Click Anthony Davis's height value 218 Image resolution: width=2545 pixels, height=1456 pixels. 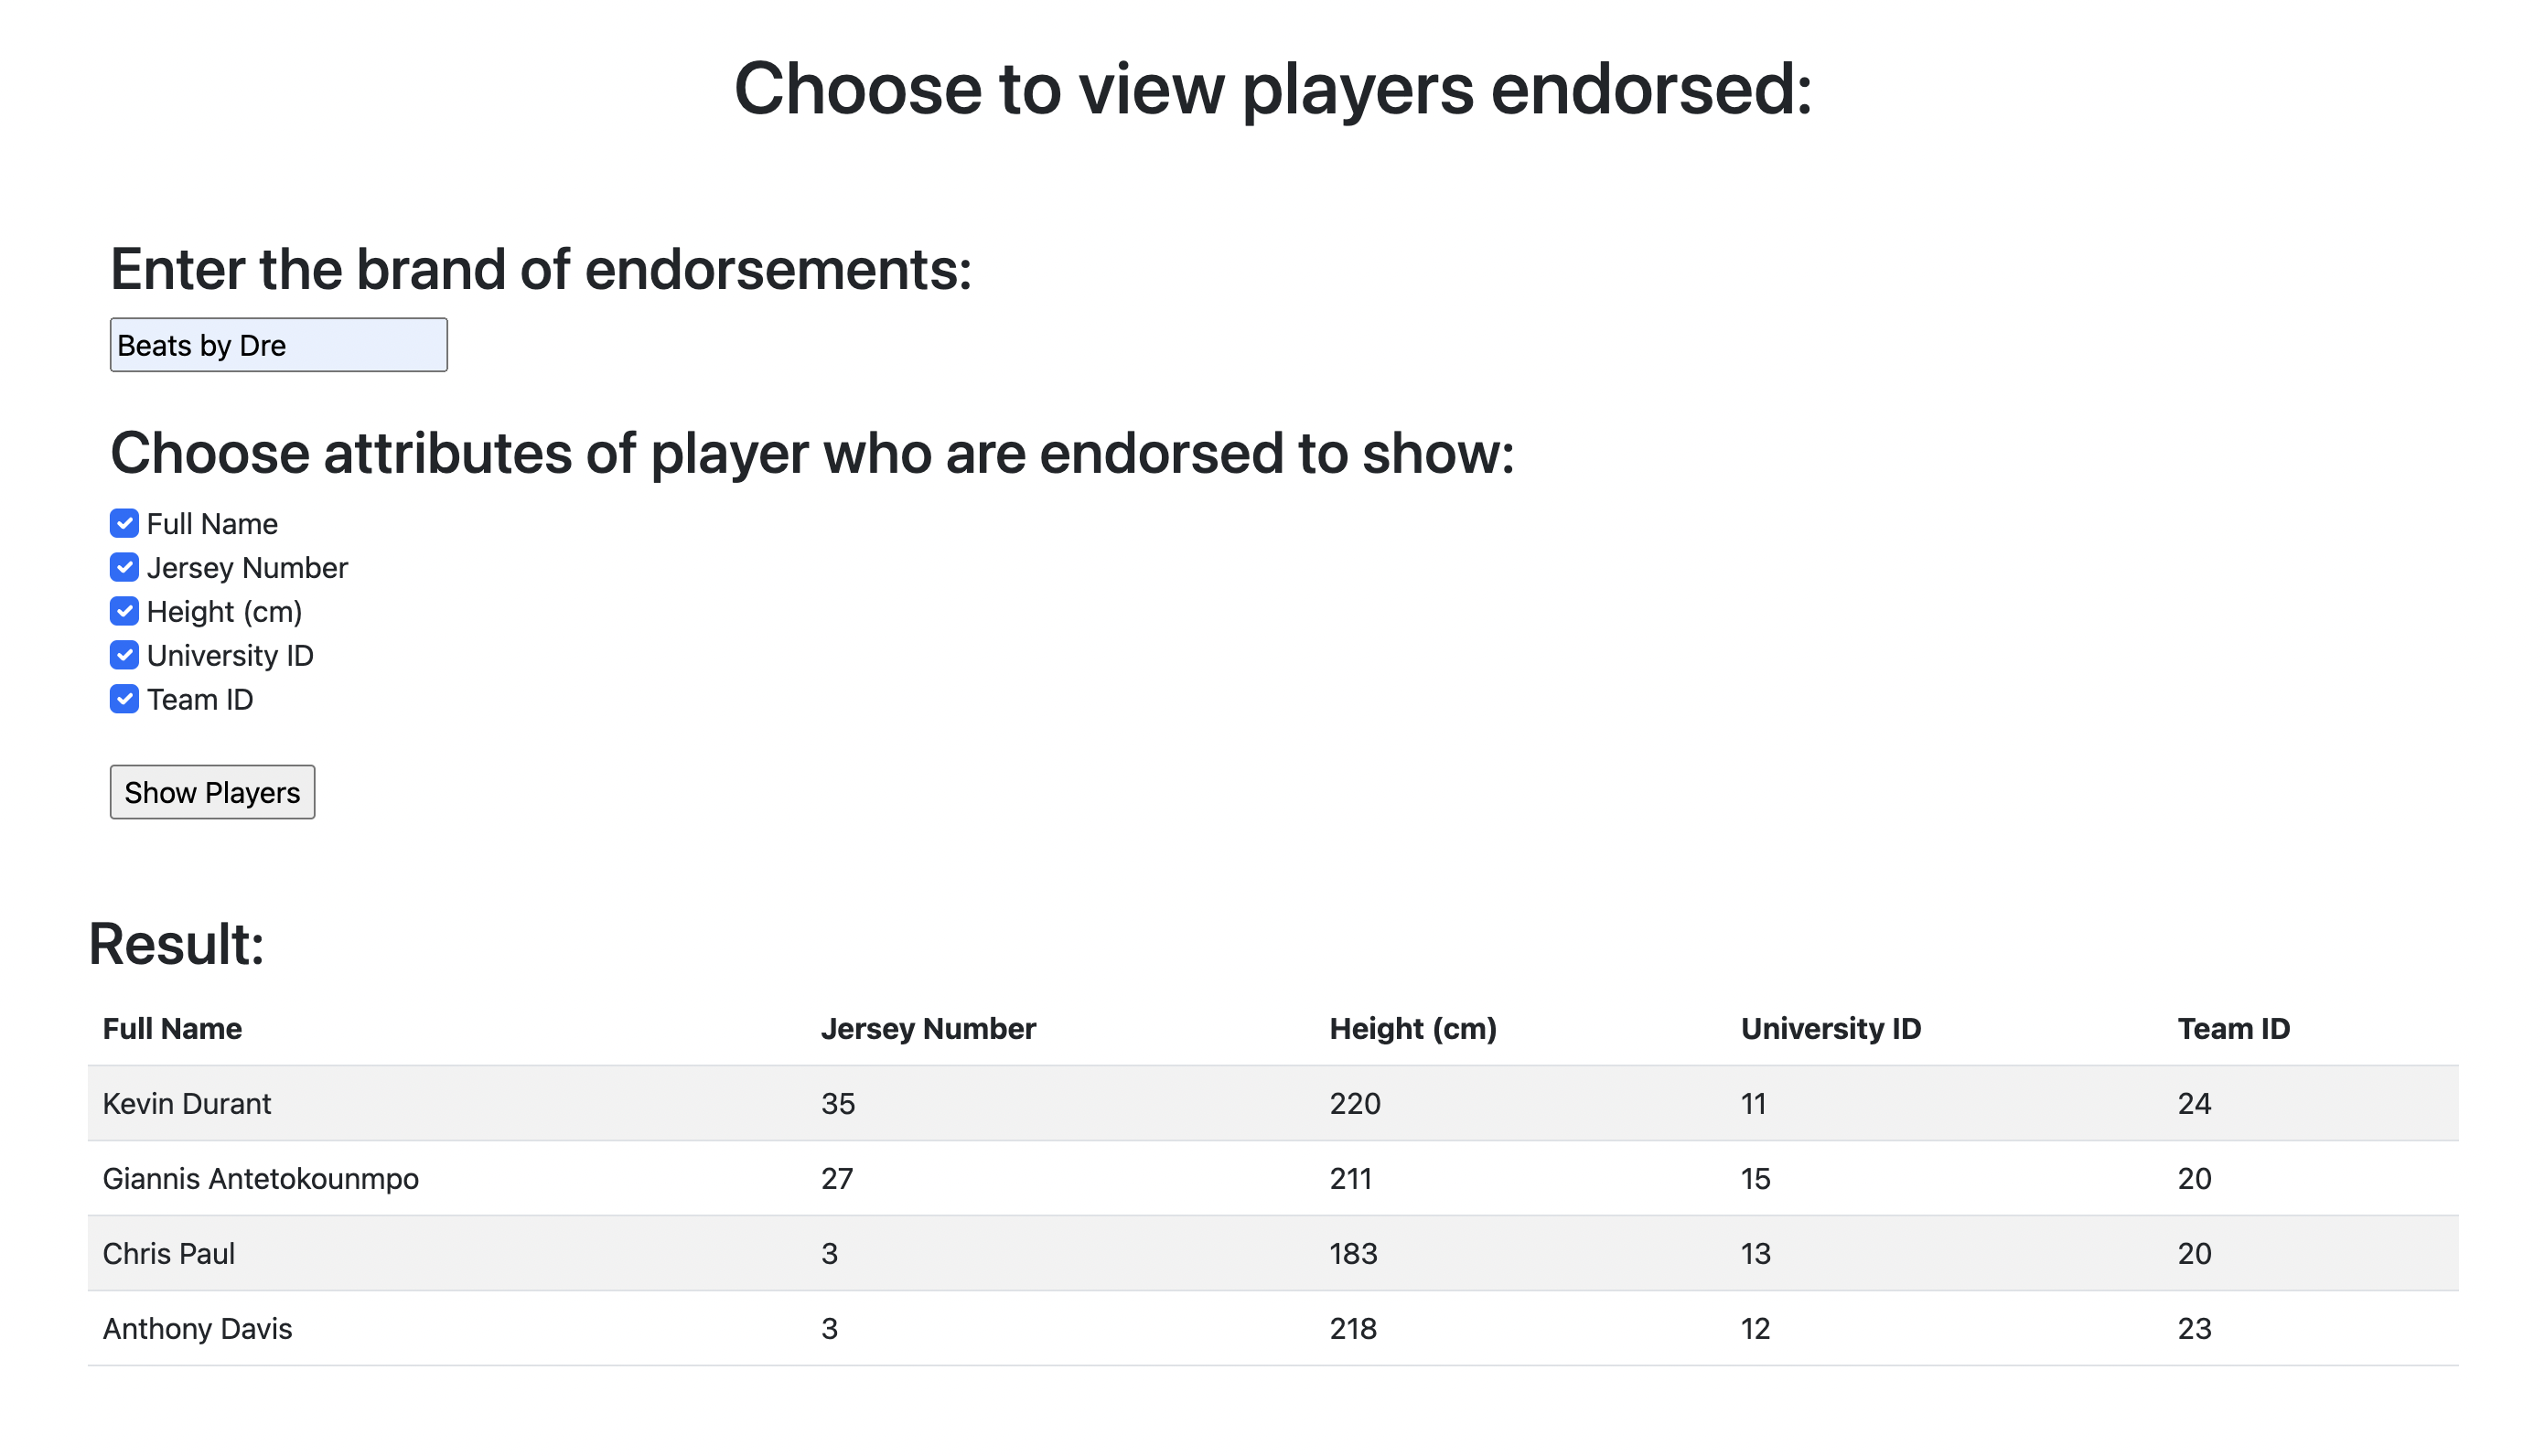[1353, 1328]
